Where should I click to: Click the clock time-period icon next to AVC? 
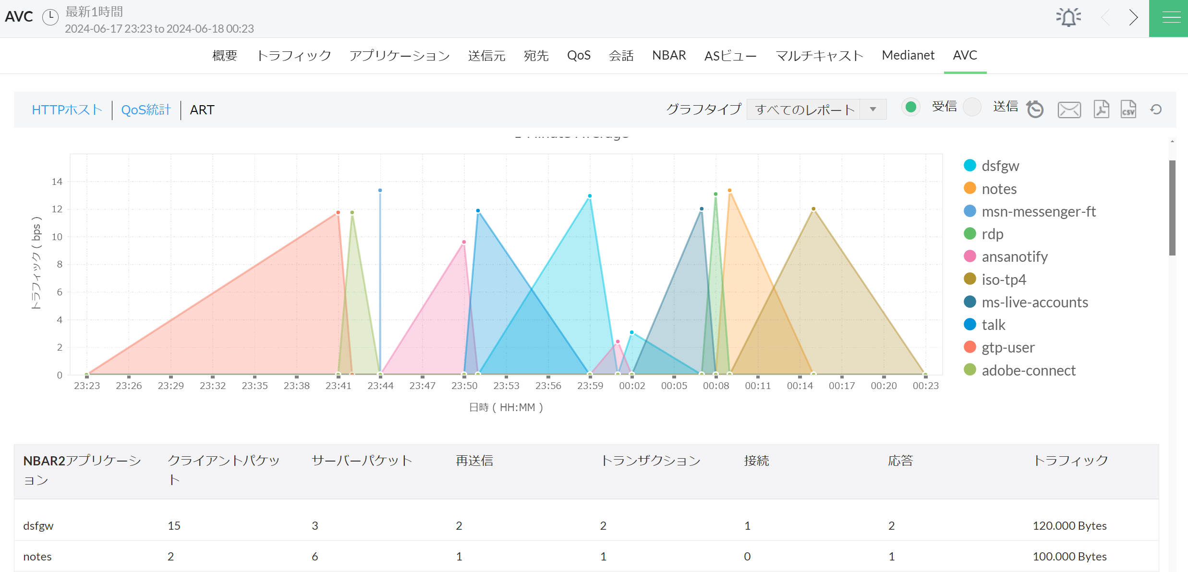pos(50,17)
